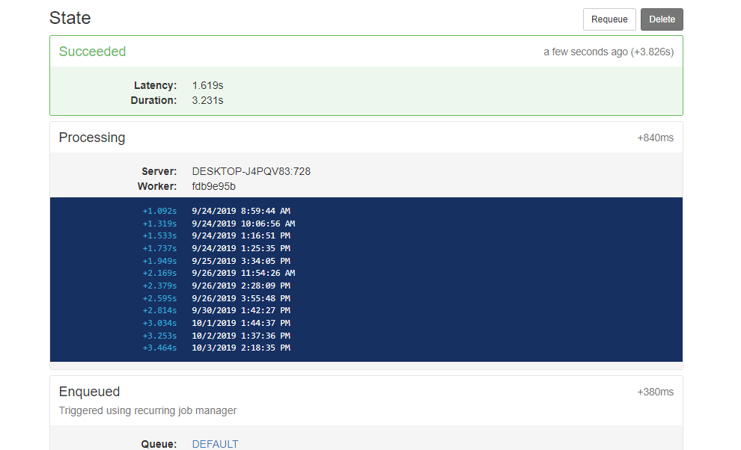Click the +3.034s console time offset
The width and height of the screenshot is (741, 450).
pyautogui.click(x=159, y=323)
